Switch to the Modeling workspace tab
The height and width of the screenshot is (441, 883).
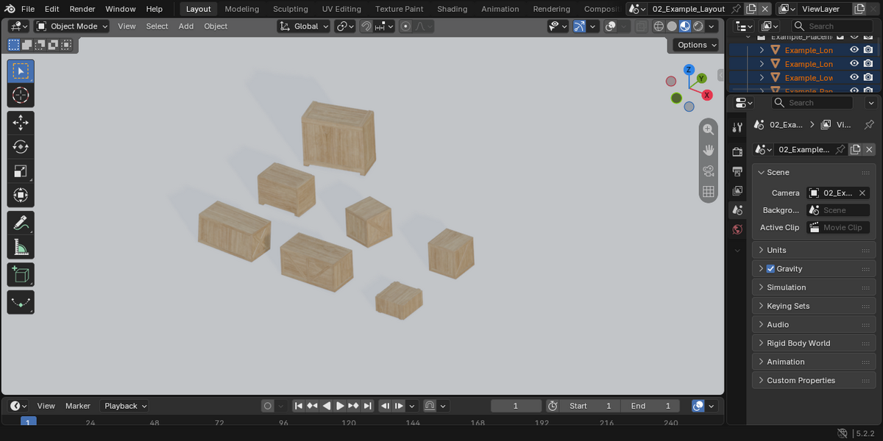coord(242,9)
